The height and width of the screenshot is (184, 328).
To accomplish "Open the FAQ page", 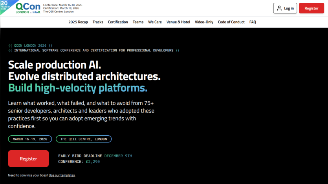I will pos(253,22).
